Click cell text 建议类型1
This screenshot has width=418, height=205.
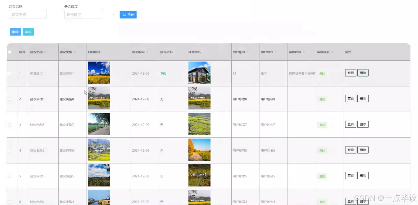coord(66,73)
